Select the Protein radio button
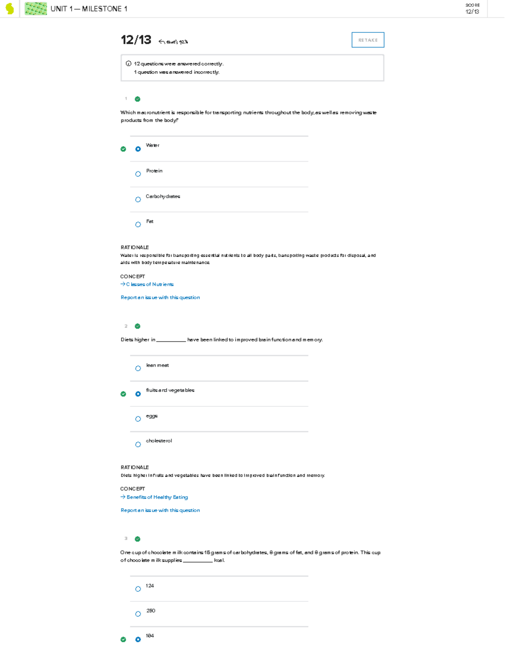 point(138,174)
